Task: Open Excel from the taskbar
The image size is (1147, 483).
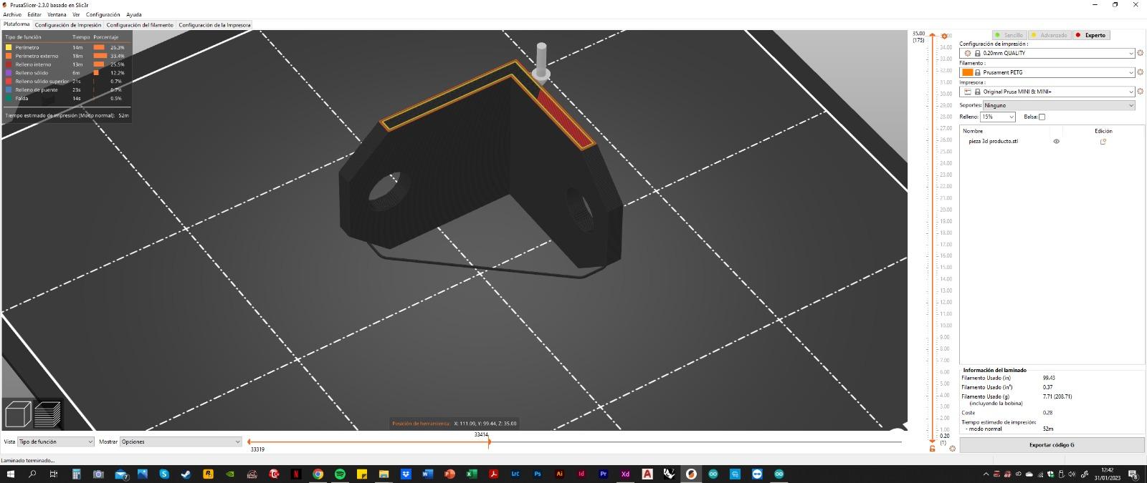Action: pos(472,474)
